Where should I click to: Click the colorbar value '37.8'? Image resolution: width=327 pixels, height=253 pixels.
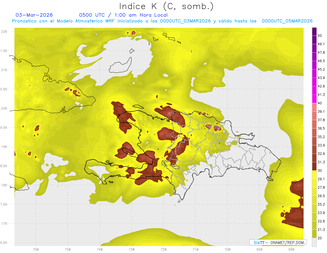point(322,120)
